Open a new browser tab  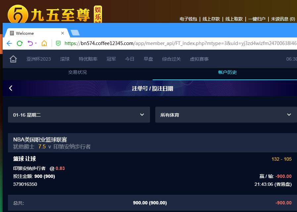[75, 33]
